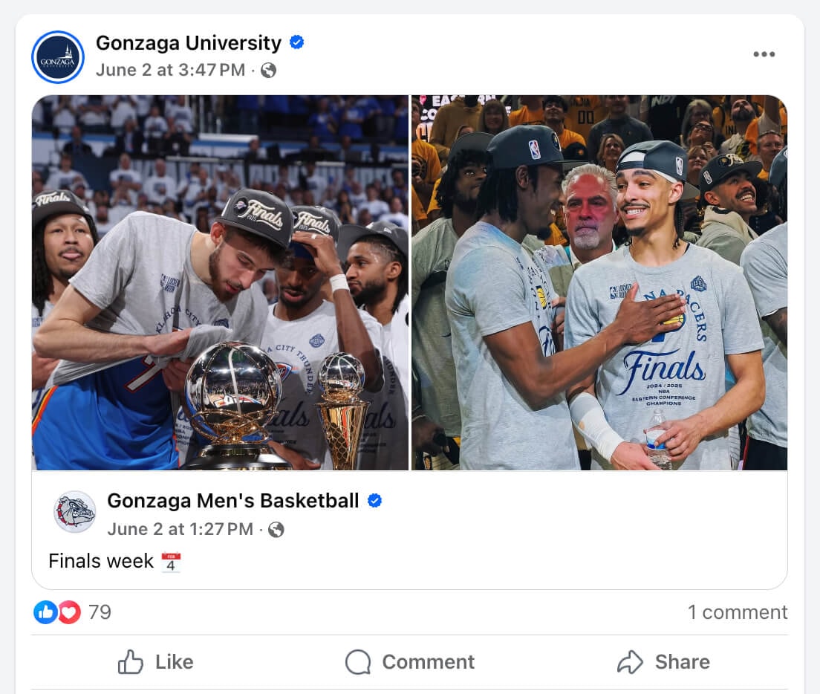Screen dimensions: 820x694
Task: Click Gonzaga University verified badge
Action: click(x=296, y=43)
